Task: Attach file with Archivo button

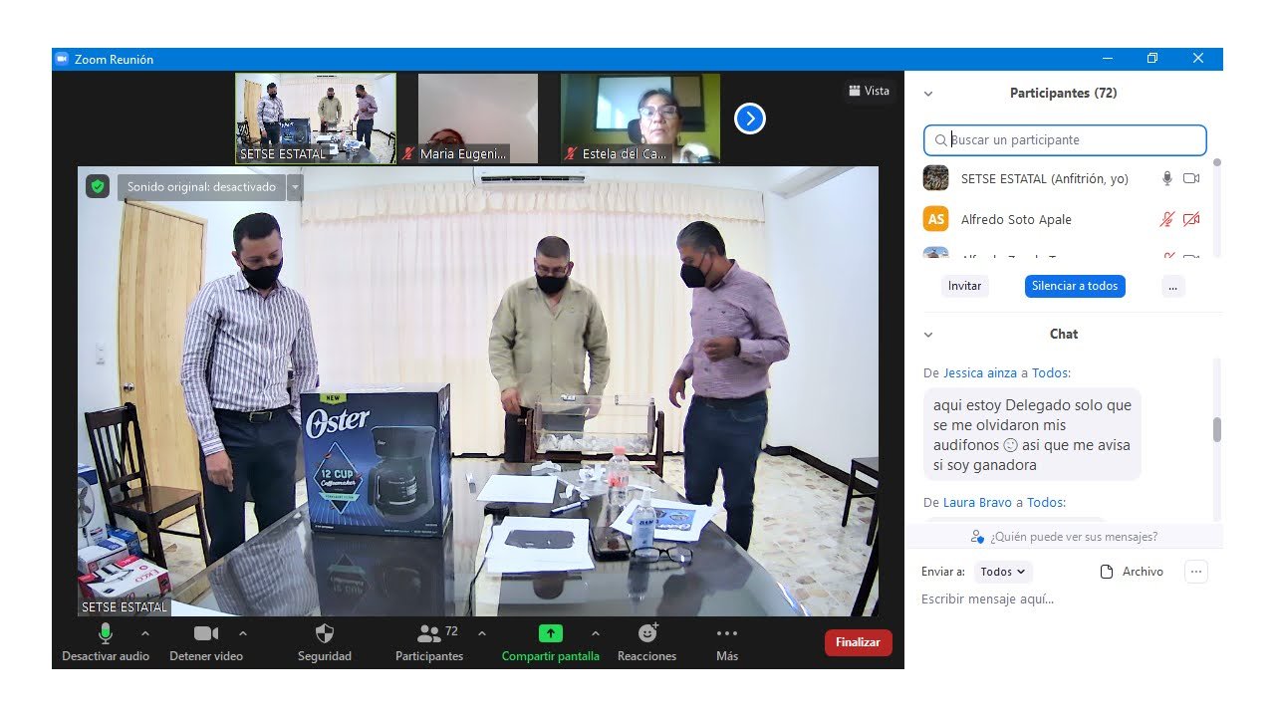Action: (x=1131, y=572)
